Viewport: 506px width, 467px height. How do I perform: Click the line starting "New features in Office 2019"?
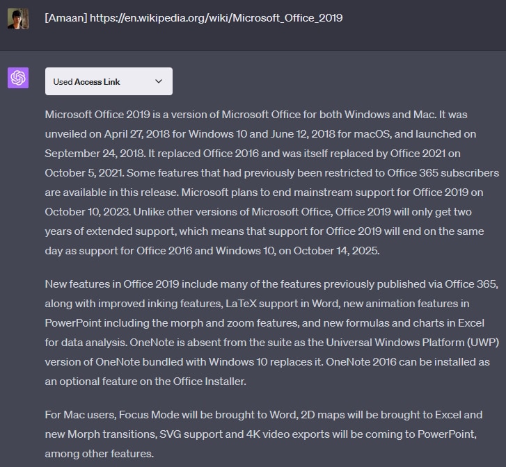[x=271, y=284]
